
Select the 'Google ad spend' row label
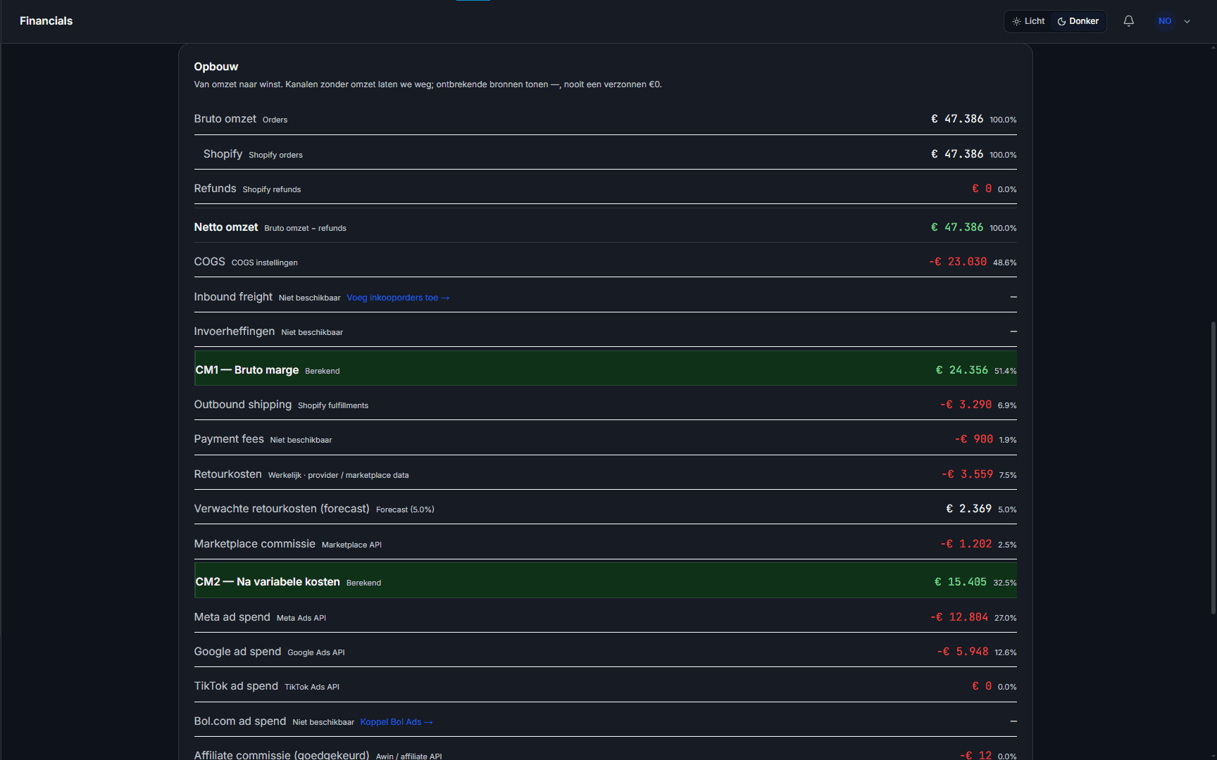(x=238, y=652)
